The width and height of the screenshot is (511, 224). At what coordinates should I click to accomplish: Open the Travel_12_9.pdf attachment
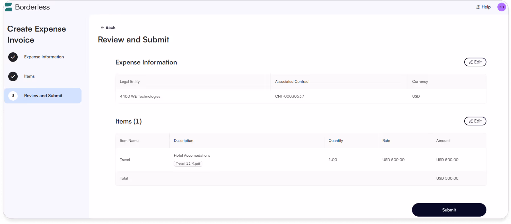pyautogui.click(x=188, y=164)
